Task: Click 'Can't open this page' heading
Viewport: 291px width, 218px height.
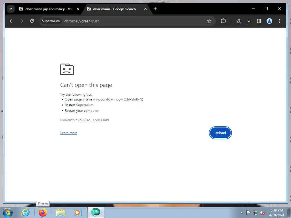Action: coord(86,85)
